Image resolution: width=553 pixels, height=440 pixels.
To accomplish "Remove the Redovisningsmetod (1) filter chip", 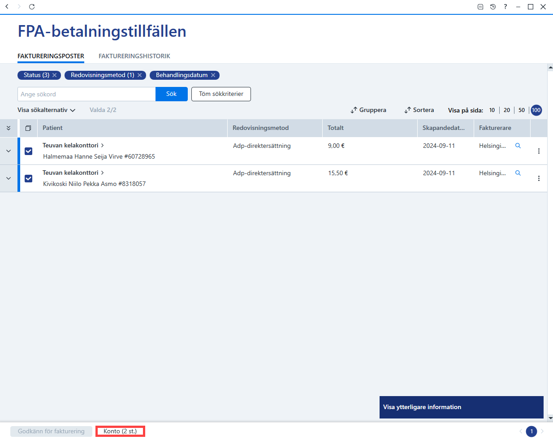I will 140,75.
